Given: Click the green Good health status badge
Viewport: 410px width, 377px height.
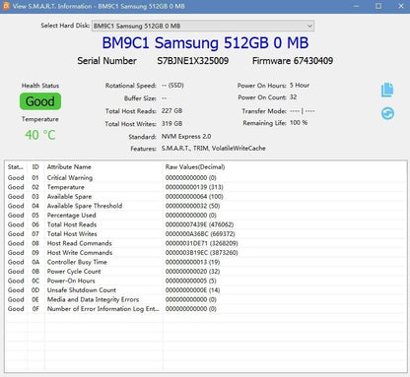Looking at the screenshot, I should (x=40, y=101).
